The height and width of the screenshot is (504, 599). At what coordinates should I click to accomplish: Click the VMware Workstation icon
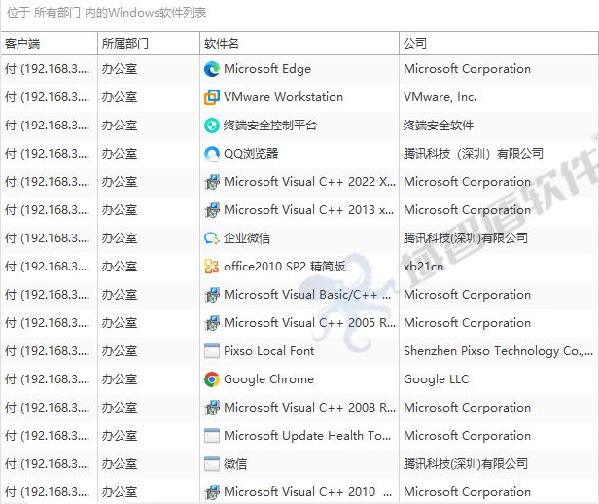pyautogui.click(x=212, y=97)
